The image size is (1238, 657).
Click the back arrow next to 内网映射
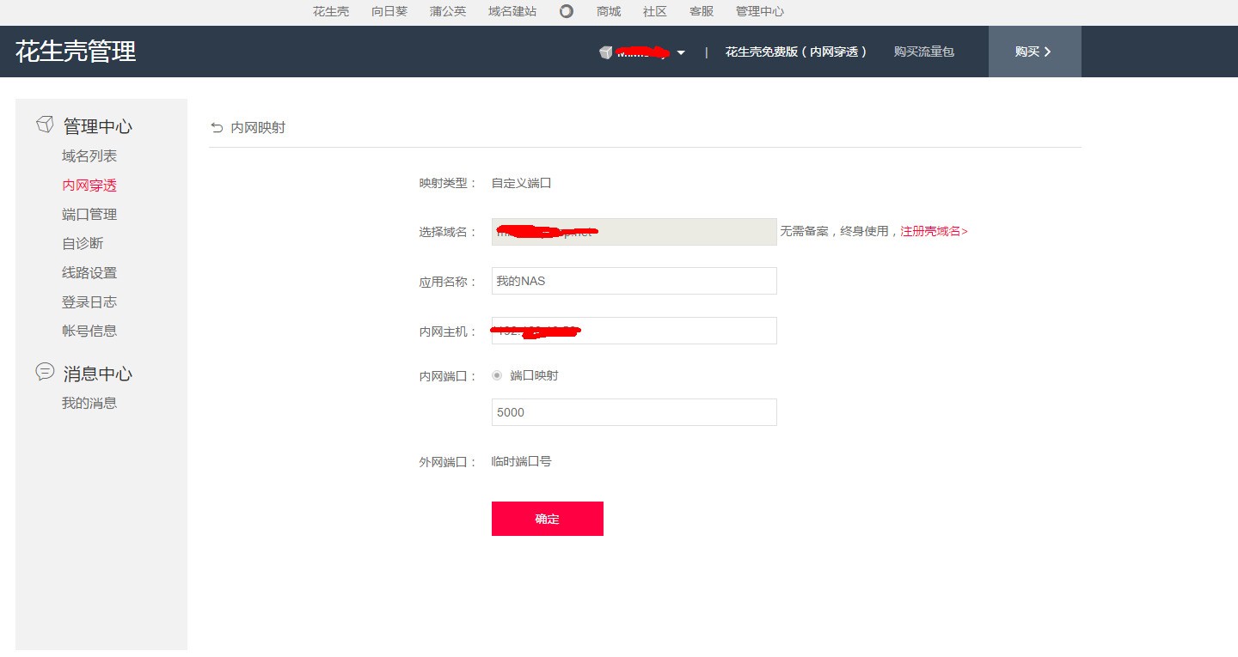click(216, 126)
